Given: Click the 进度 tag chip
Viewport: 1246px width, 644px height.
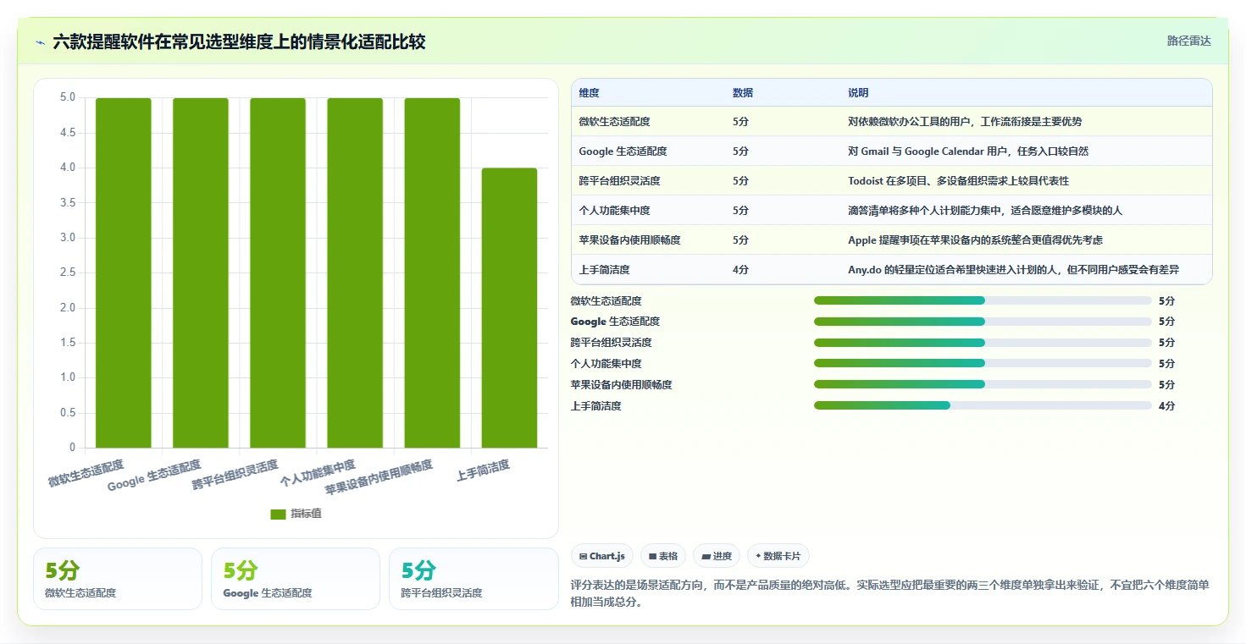Looking at the screenshot, I should tap(717, 556).
